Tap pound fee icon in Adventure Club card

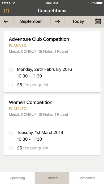click(11, 85)
